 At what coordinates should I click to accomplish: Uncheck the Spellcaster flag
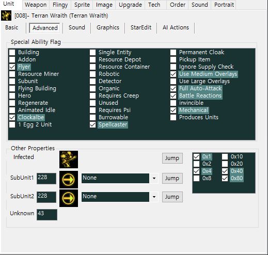point(93,124)
